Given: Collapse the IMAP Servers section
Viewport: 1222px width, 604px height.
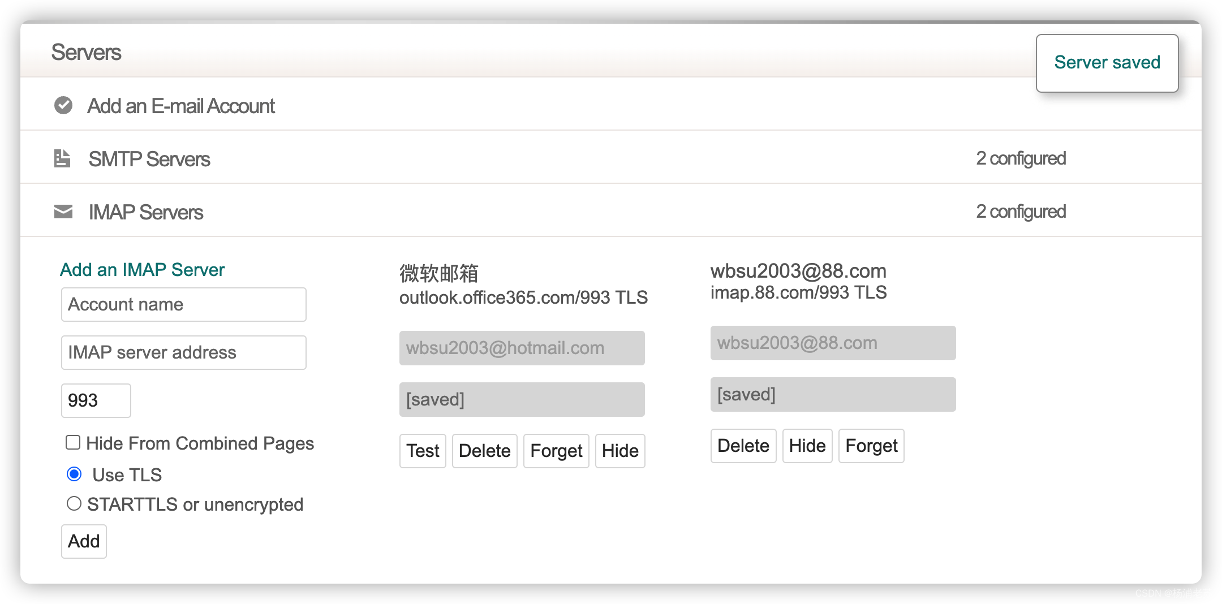Looking at the screenshot, I should coord(146,212).
